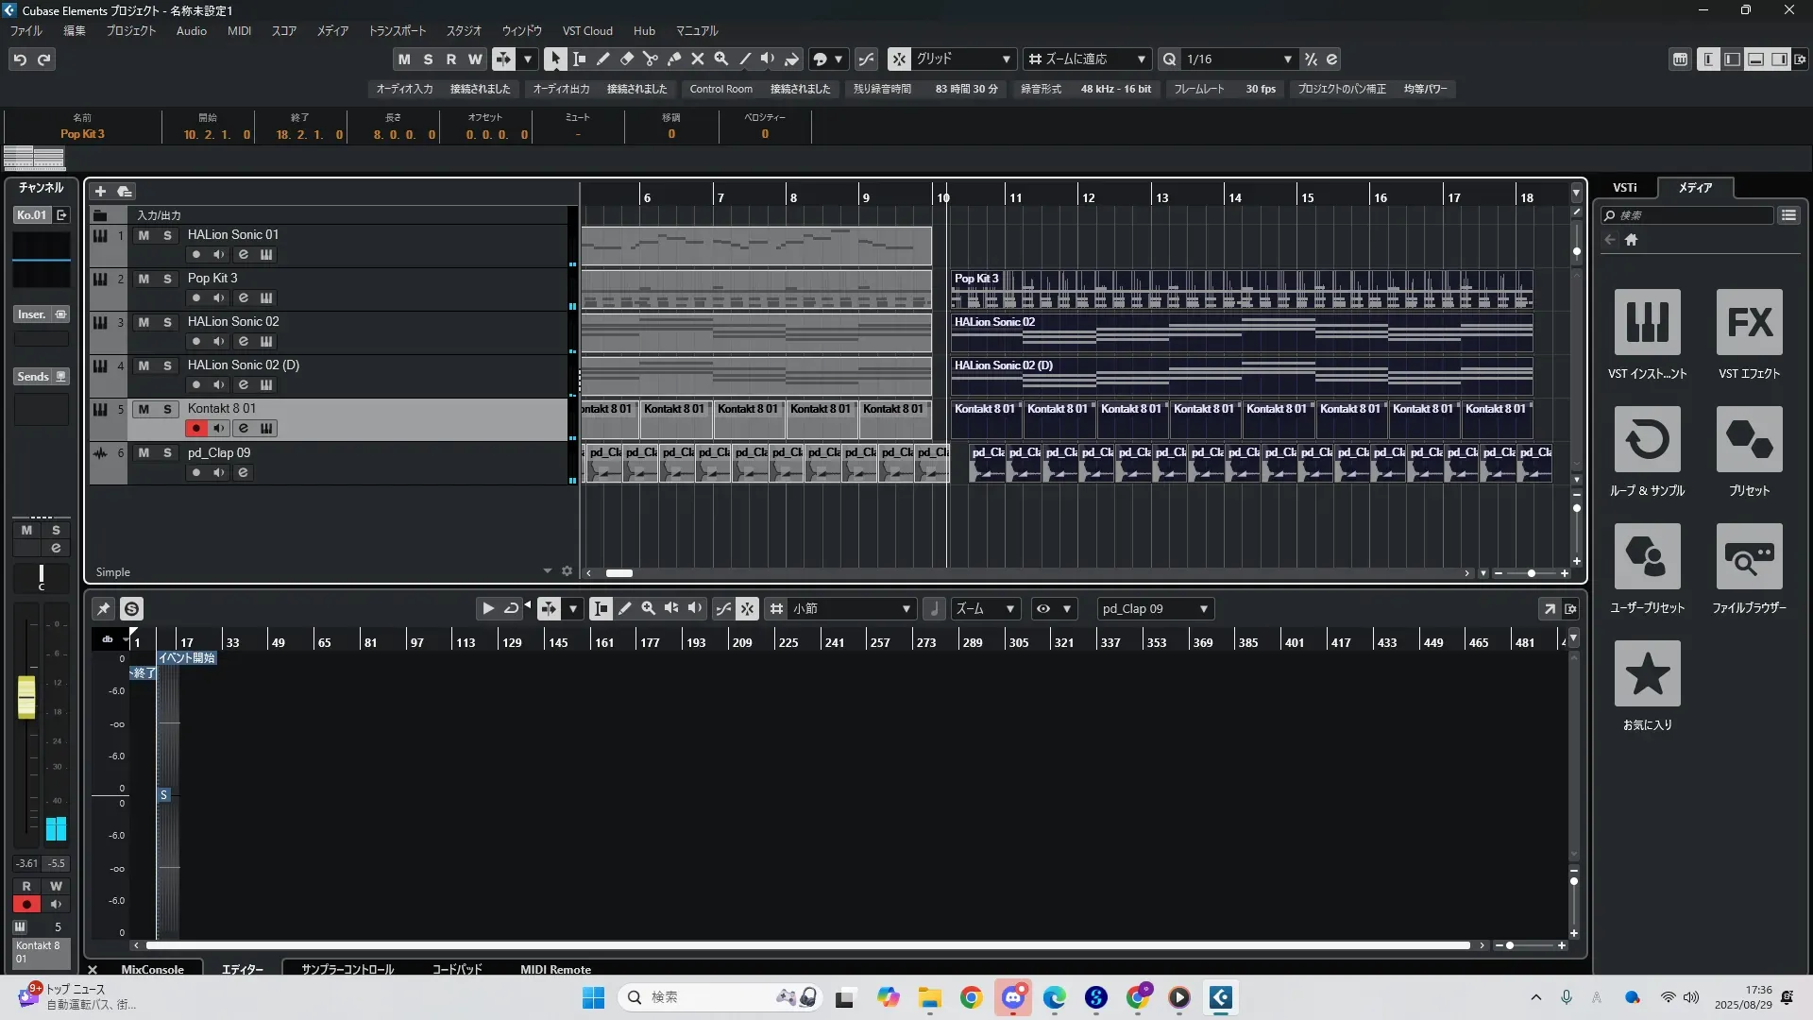Select the Scissors split tool
The height and width of the screenshot is (1020, 1813).
click(x=650, y=59)
